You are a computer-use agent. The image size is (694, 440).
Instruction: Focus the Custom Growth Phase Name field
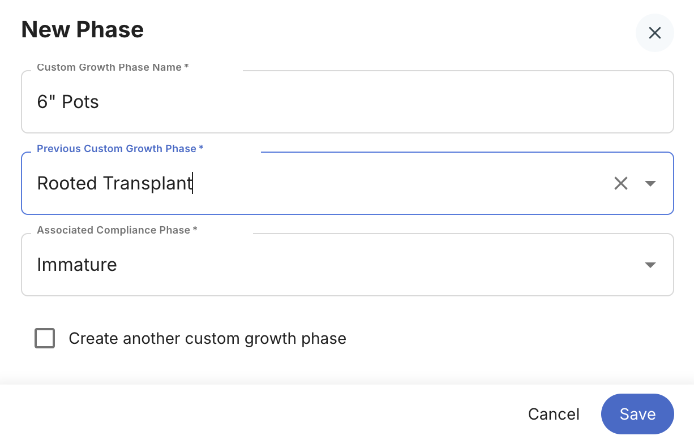(x=347, y=102)
